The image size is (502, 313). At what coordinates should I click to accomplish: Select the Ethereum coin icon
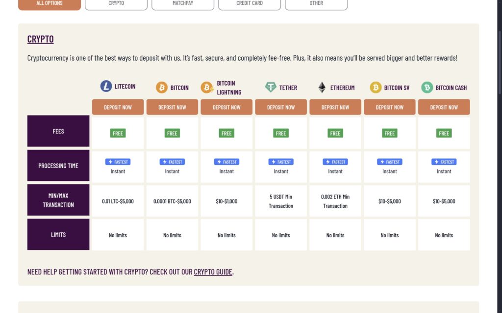[x=322, y=87]
